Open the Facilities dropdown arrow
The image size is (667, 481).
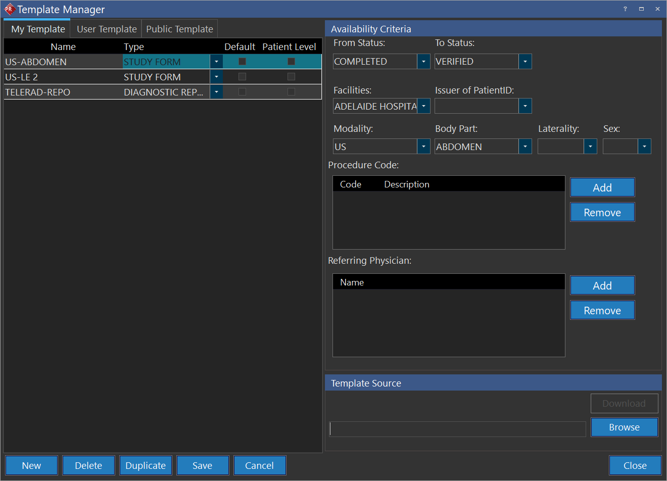pyautogui.click(x=423, y=106)
